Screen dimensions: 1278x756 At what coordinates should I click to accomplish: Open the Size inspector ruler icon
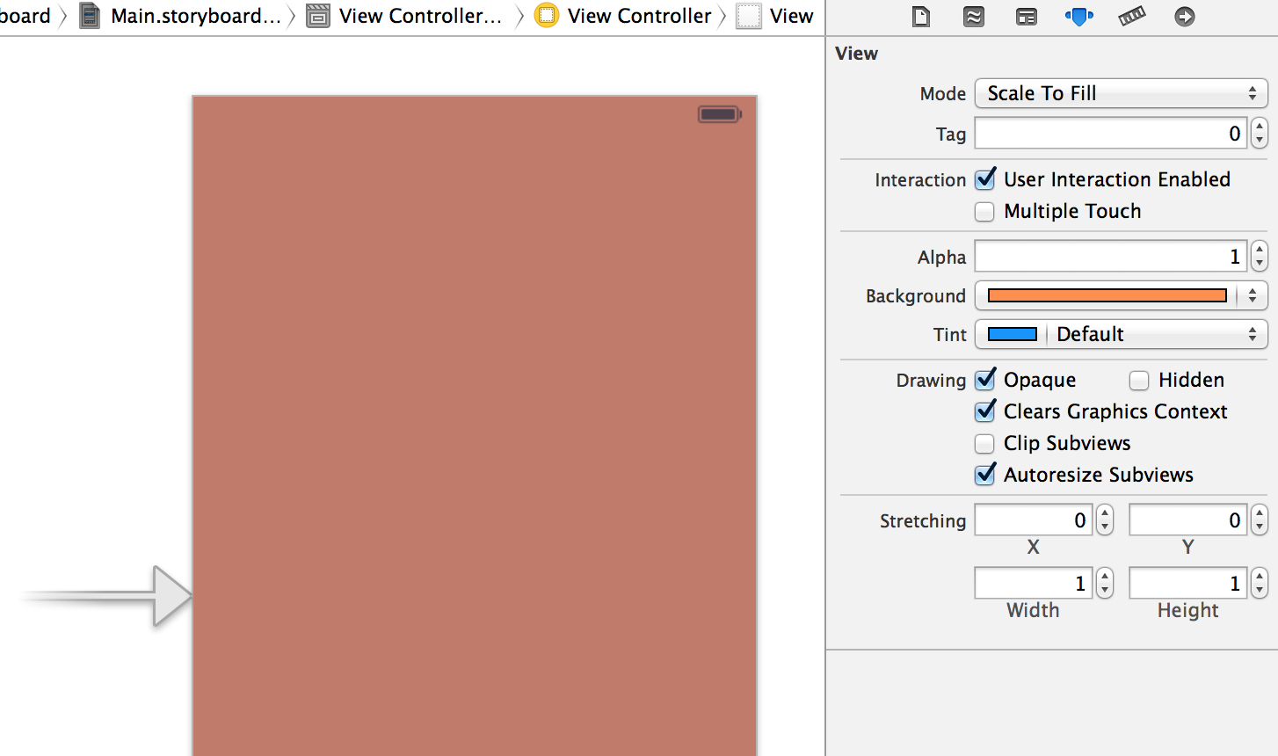[x=1132, y=17]
